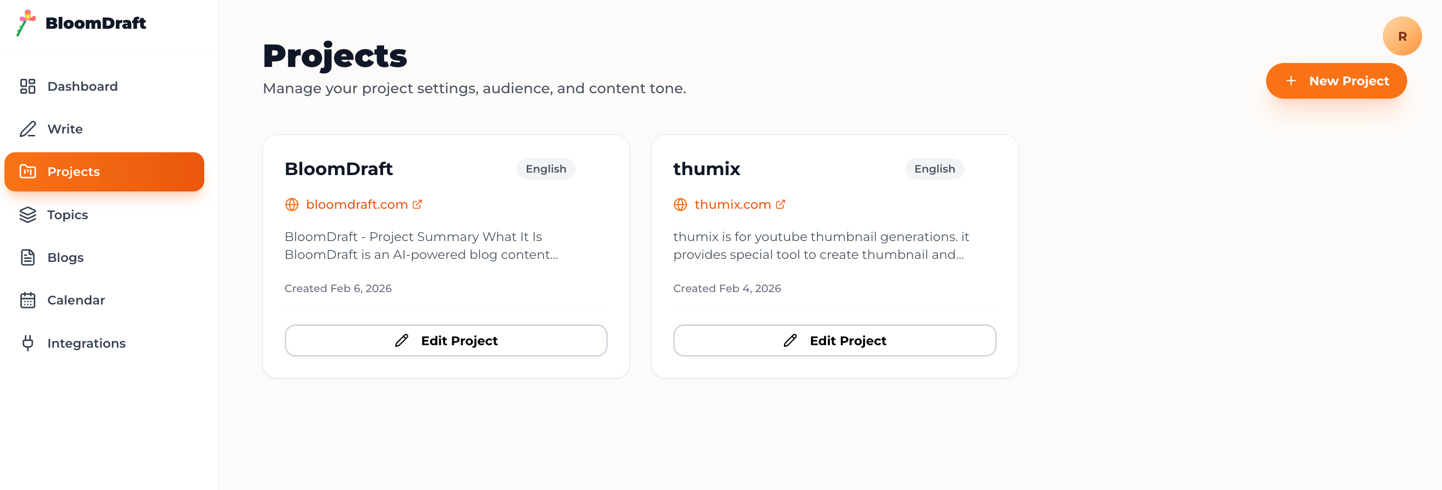Viewport: 1442px width, 490px height.
Task: Click the Write pen icon in sidebar
Action: (x=27, y=129)
